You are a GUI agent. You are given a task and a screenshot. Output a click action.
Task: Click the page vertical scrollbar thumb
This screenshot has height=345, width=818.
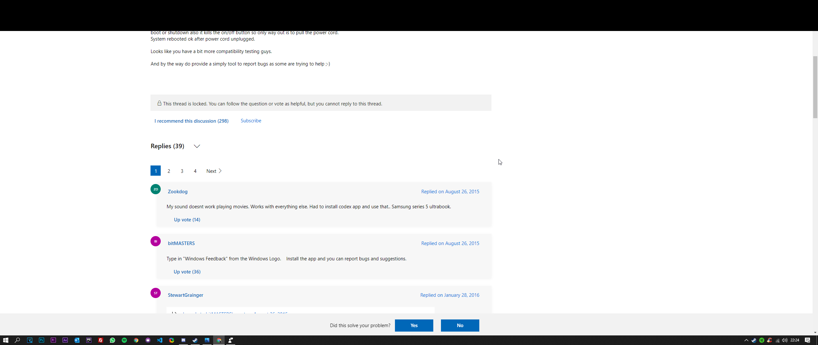(815, 87)
